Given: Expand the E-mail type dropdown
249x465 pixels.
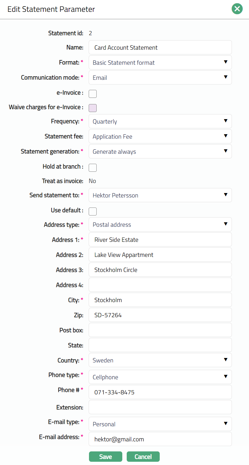Looking at the screenshot, I should coord(160,424).
